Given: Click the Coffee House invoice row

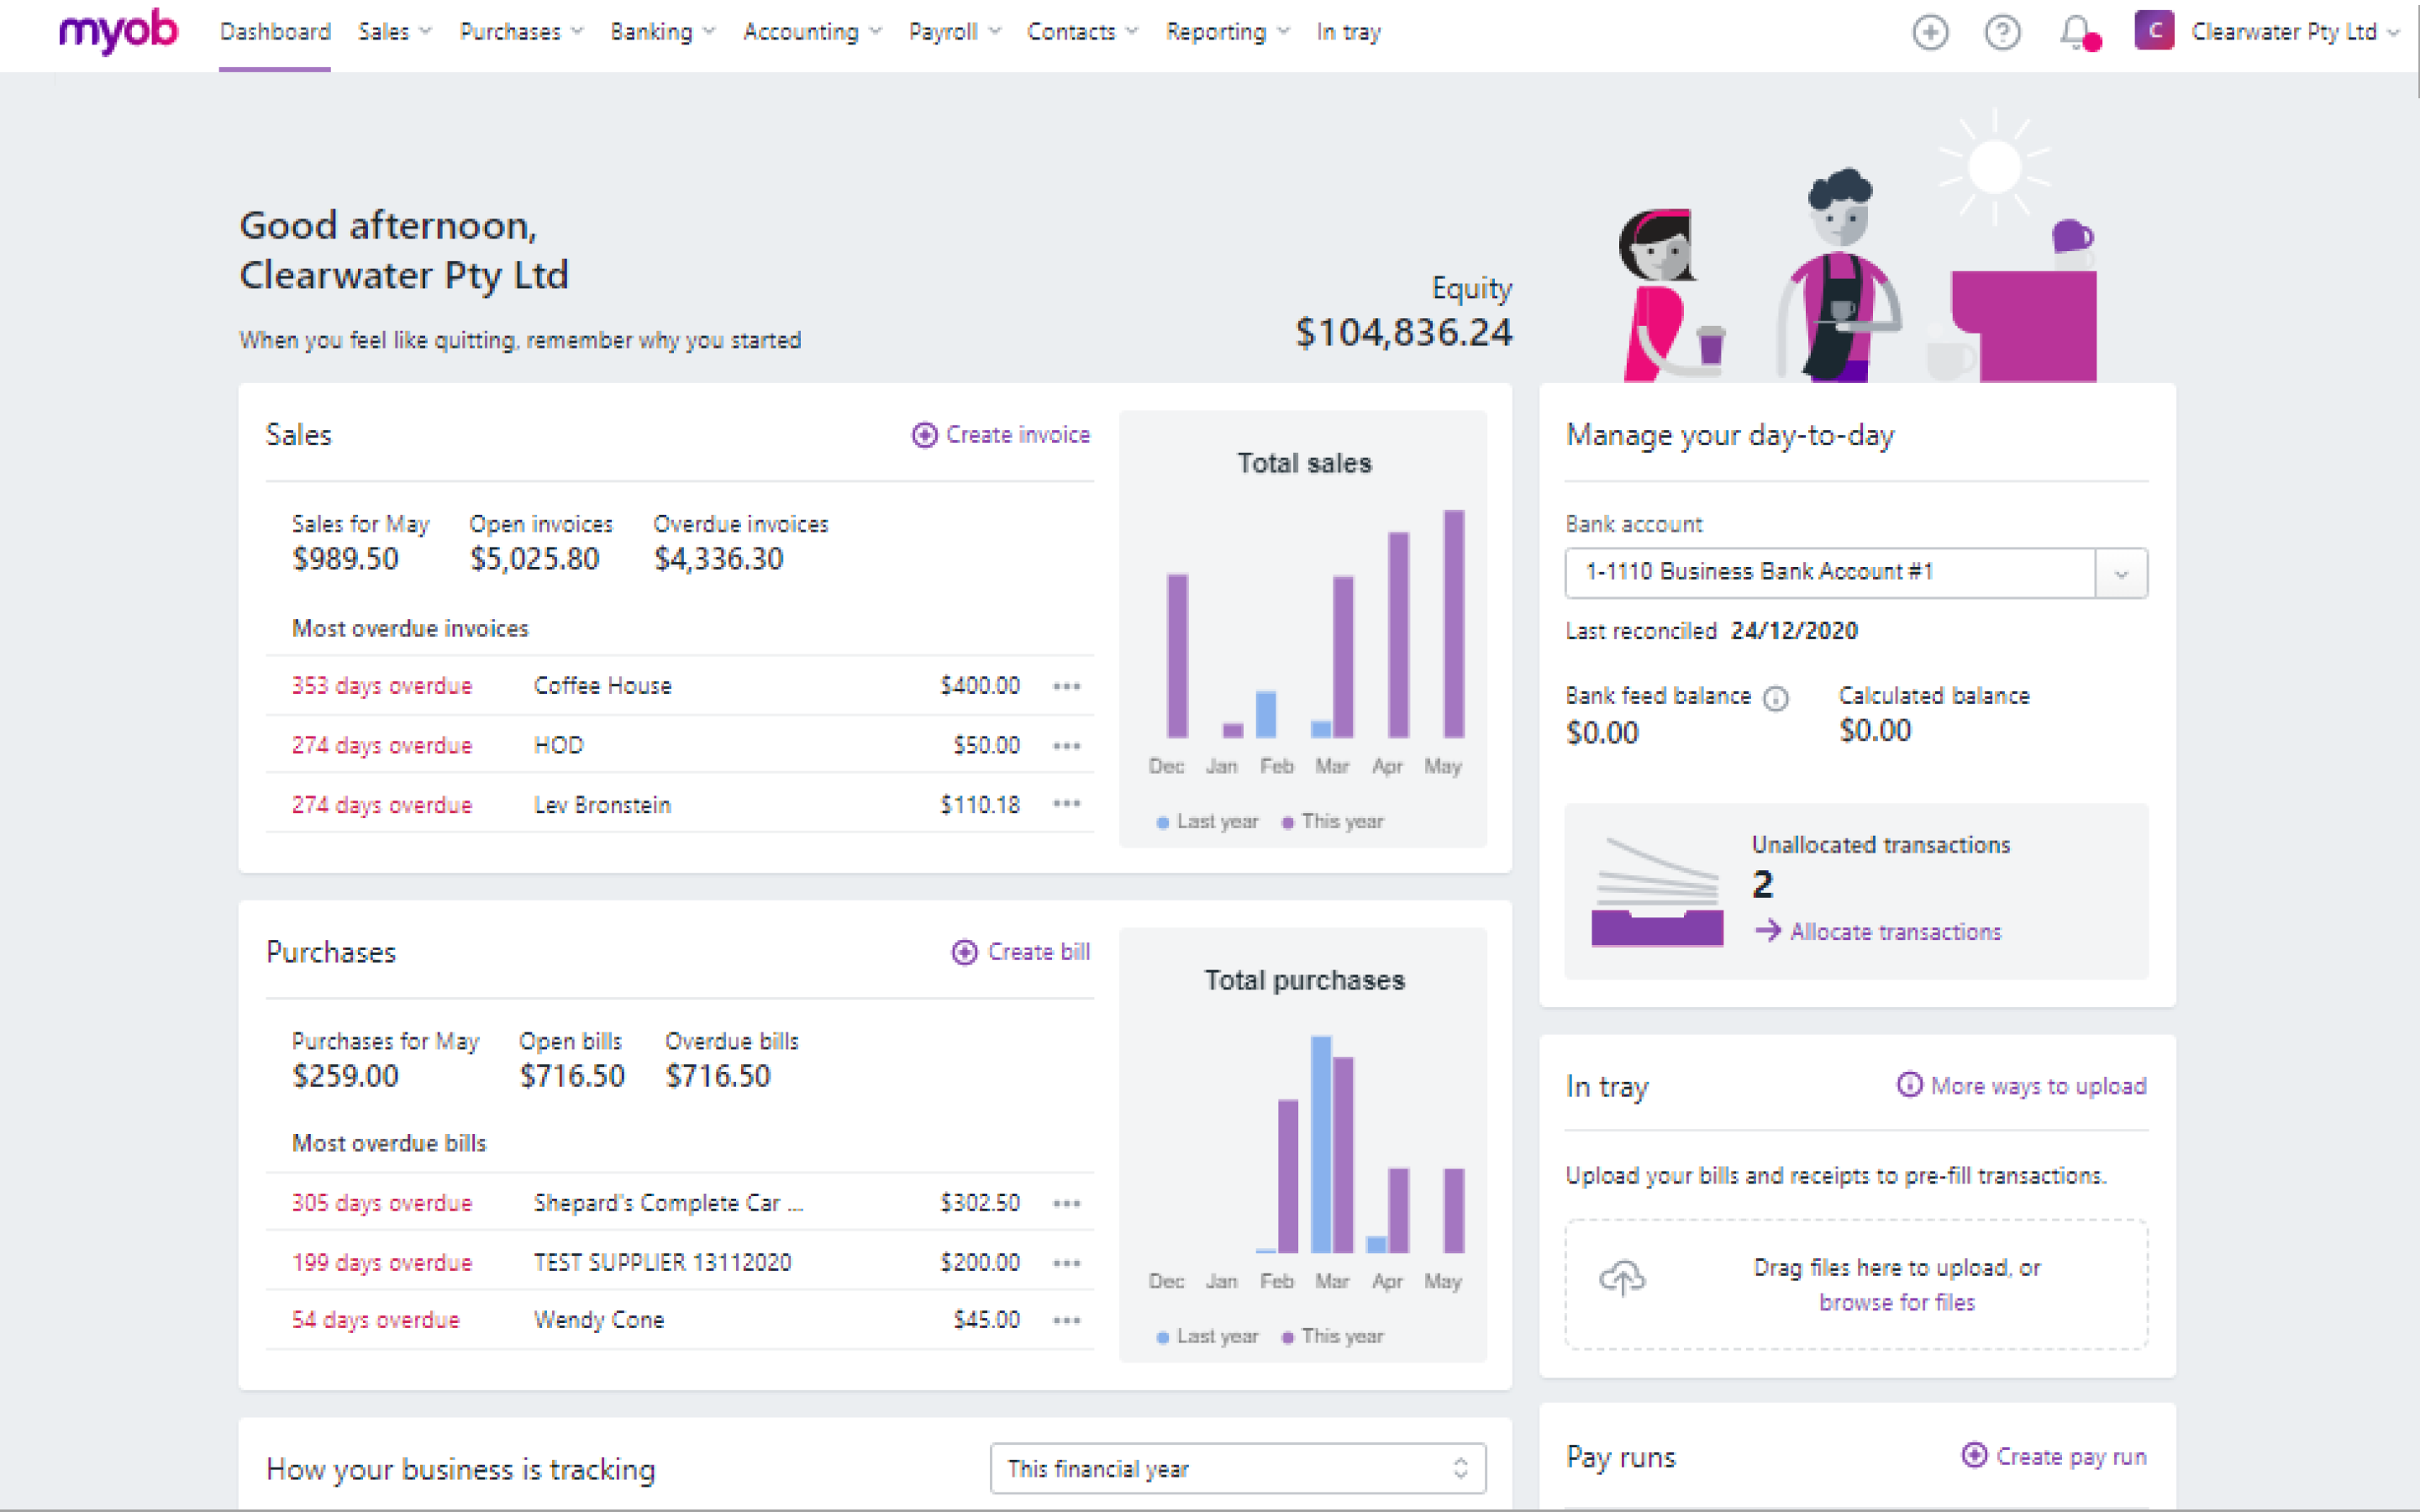Looking at the screenshot, I should coord(679,686).
